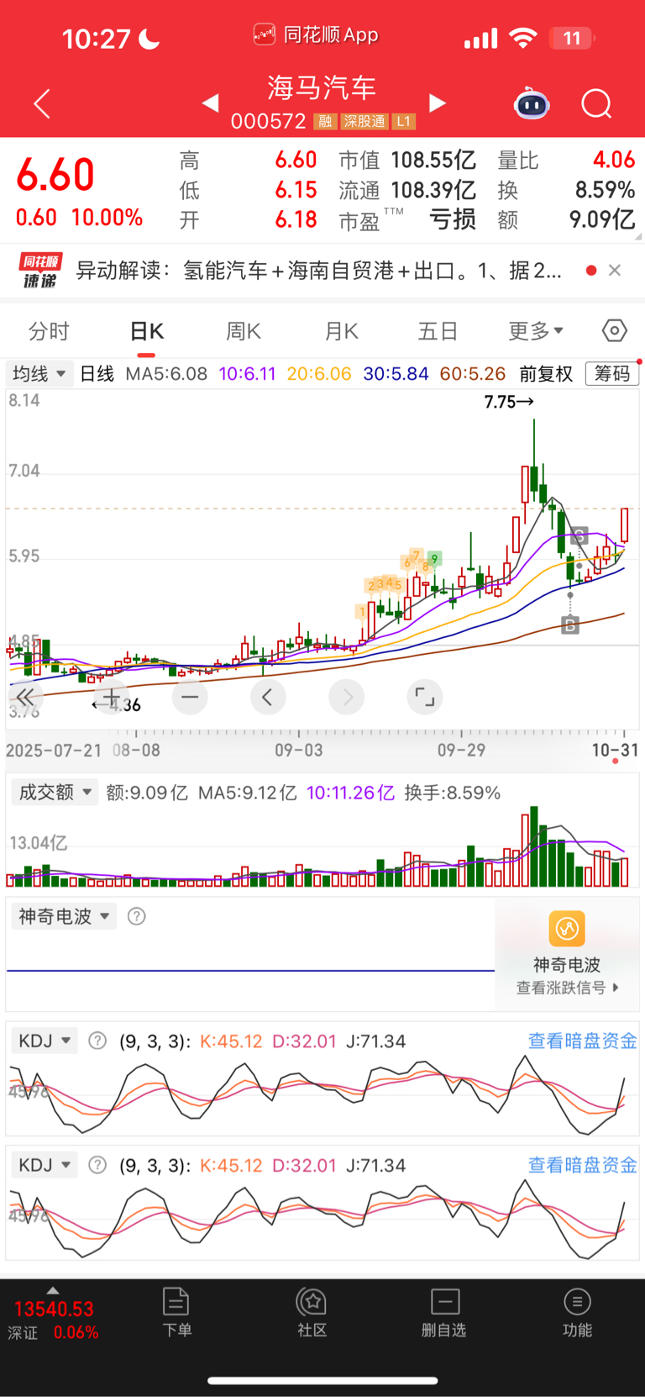
Task: Zoom out the K-line chart
Action: (x=190, y=697)
